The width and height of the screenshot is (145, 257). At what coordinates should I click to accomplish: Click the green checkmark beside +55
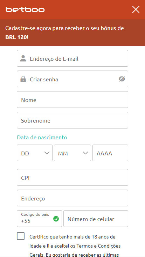56,219
